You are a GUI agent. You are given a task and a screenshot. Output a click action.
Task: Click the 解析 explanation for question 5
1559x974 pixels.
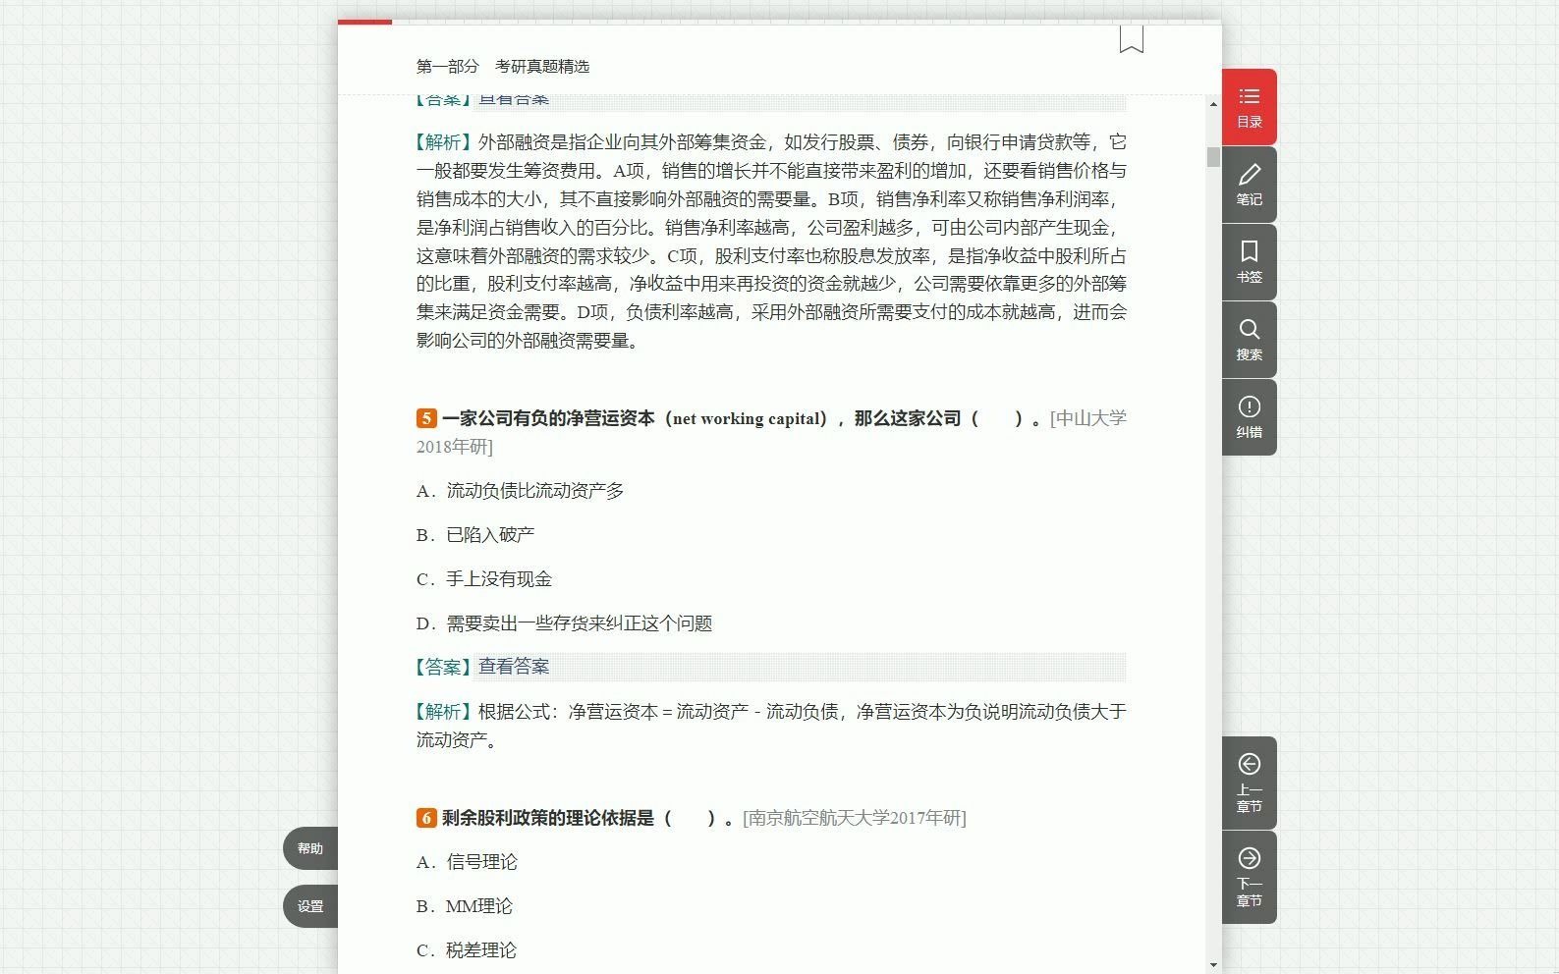click(771, 726)
